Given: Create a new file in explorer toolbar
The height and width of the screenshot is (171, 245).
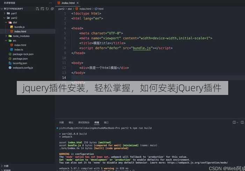Looking at the screenshot, I should (x=37, y=9).
